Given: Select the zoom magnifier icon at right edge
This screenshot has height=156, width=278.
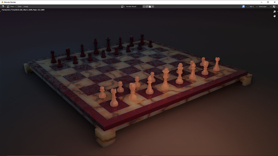Looking at the screenshot, I should tap(274, 12).
